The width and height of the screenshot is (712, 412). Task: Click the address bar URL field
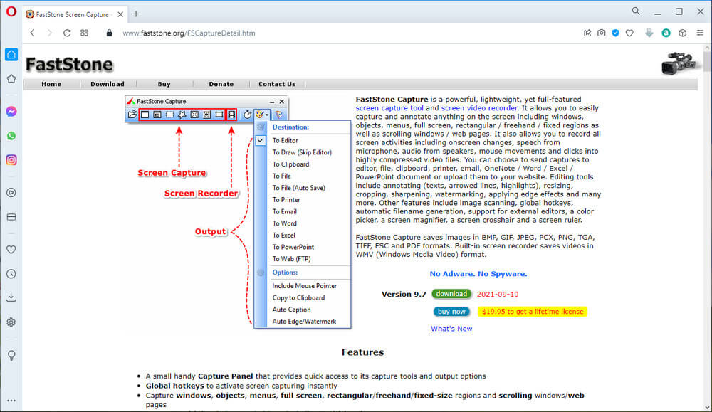pos(189,33)
